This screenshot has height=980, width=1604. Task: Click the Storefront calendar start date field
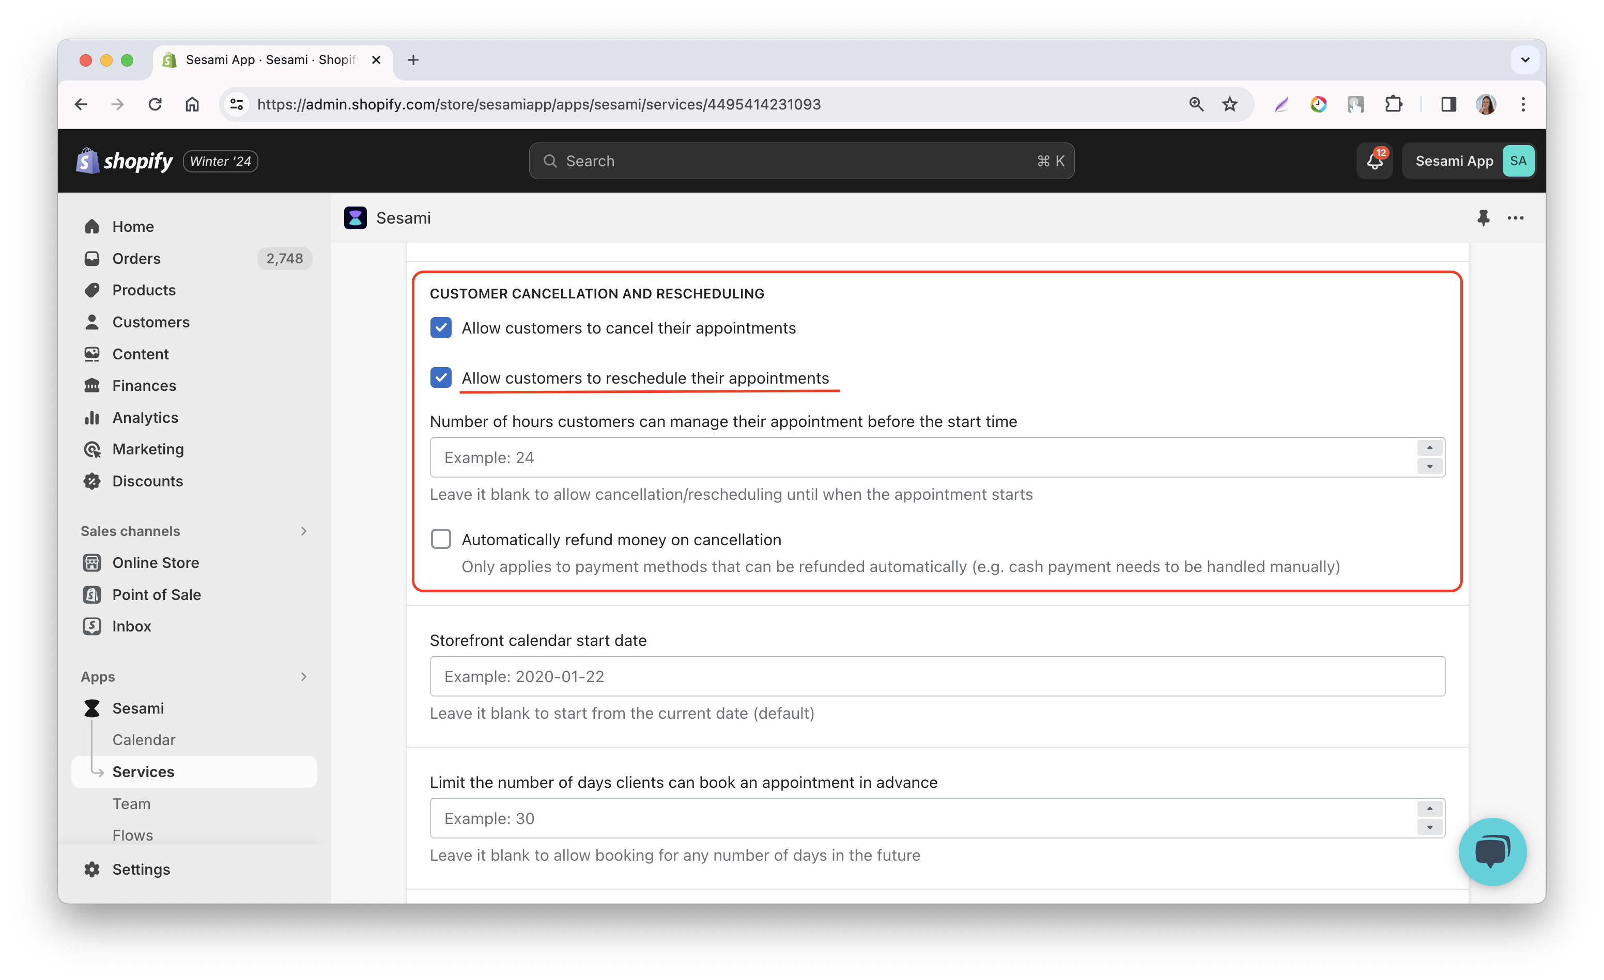click(937, 676)
